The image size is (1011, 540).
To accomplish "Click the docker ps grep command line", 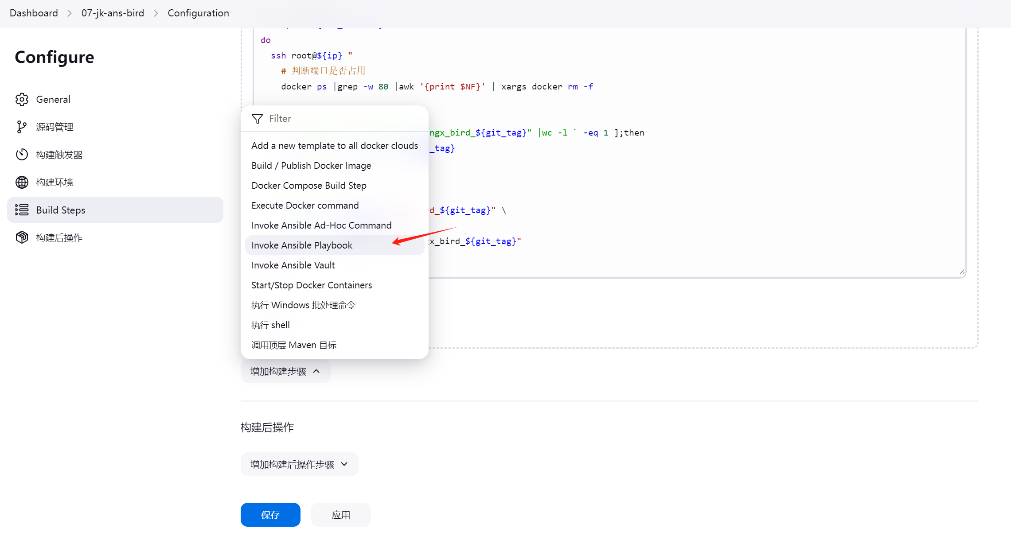I will pyautogui.click(x=437, y=86).
